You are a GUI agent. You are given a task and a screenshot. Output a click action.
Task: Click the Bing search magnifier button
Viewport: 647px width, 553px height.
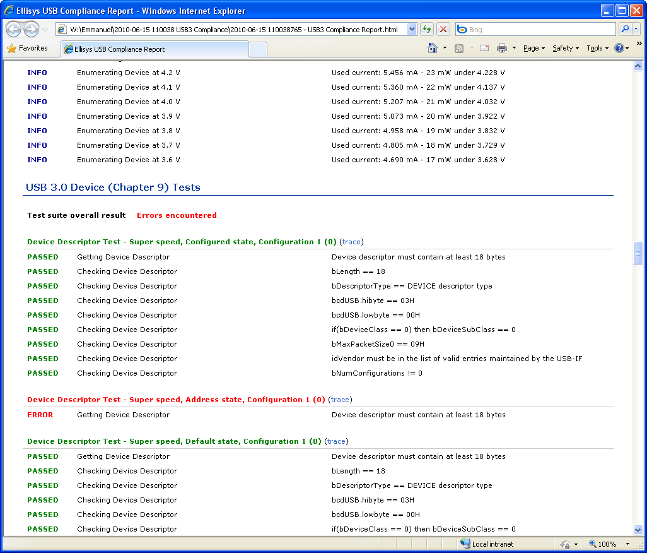coord(625,30)
